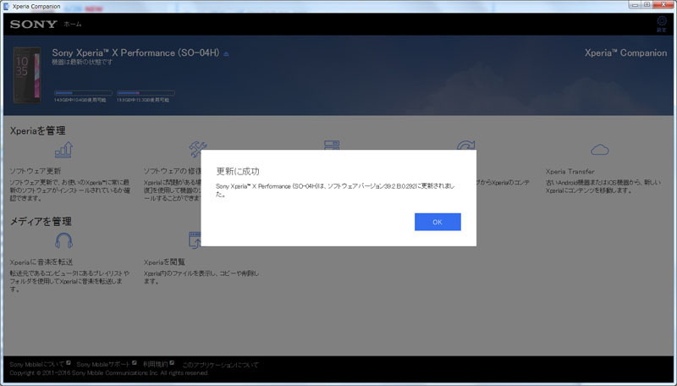Click the software update chart icon

coord(64,150)
